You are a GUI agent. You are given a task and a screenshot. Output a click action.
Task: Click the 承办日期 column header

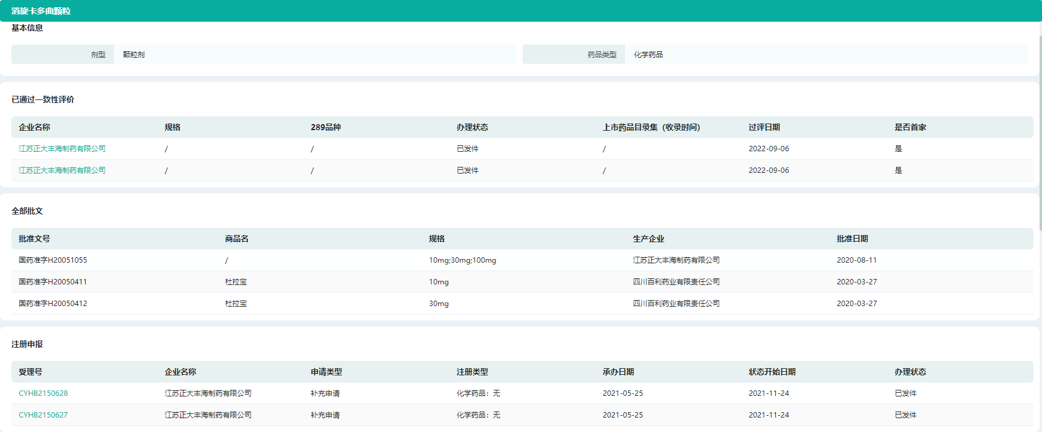pos(618,372)
